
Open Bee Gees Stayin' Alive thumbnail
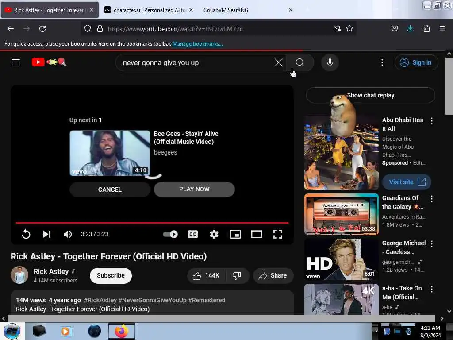[110, 153]
